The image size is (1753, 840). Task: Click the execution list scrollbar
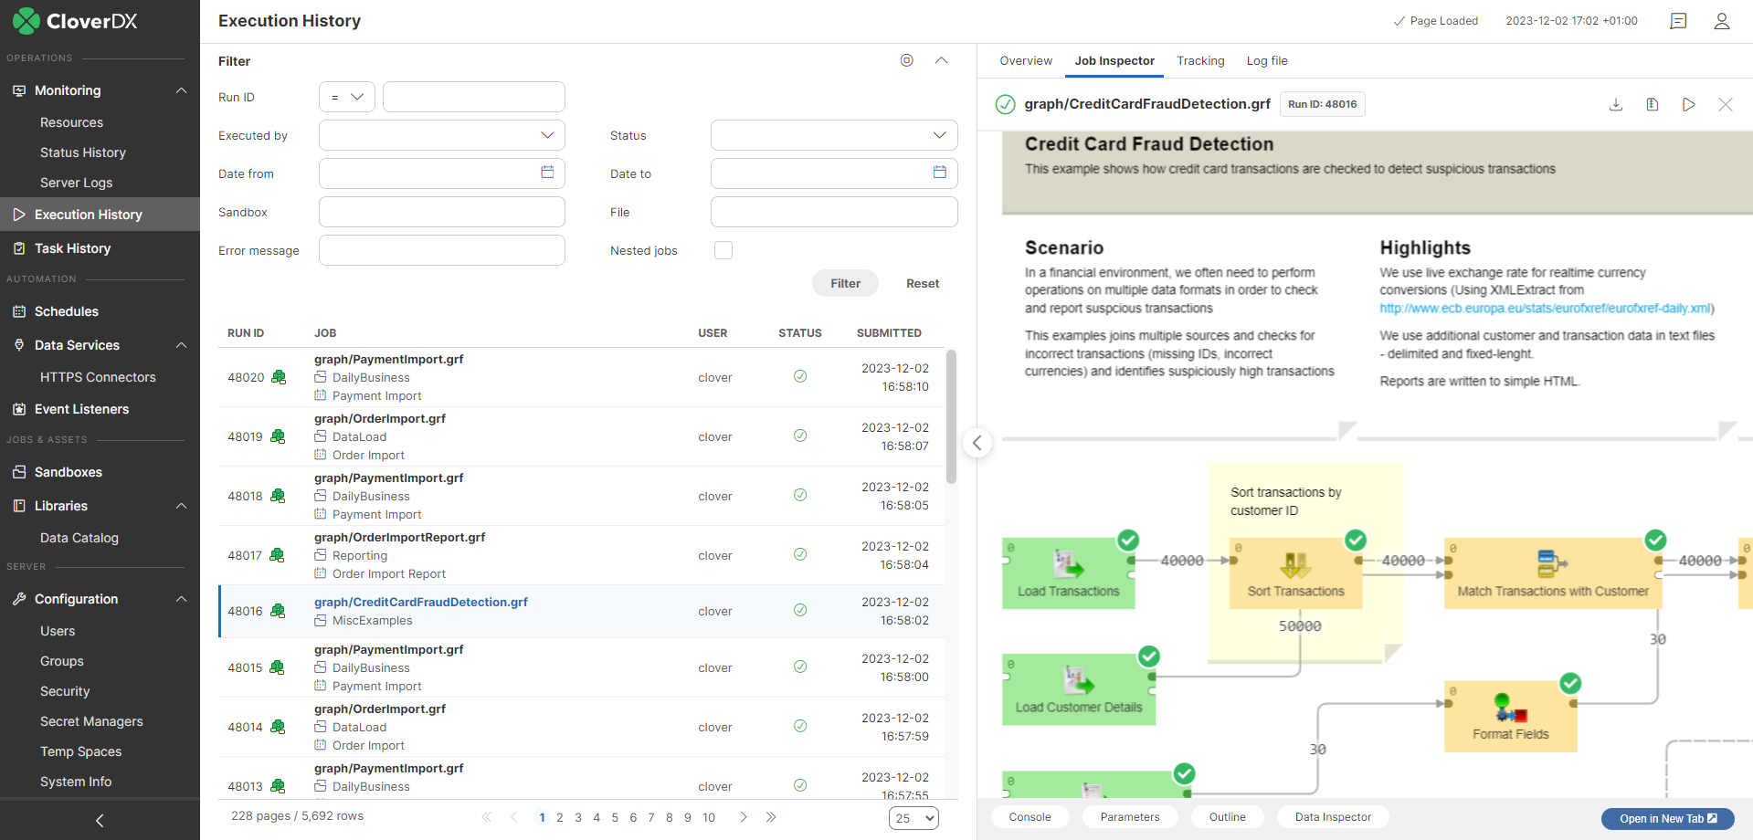(x=951, y=416)
